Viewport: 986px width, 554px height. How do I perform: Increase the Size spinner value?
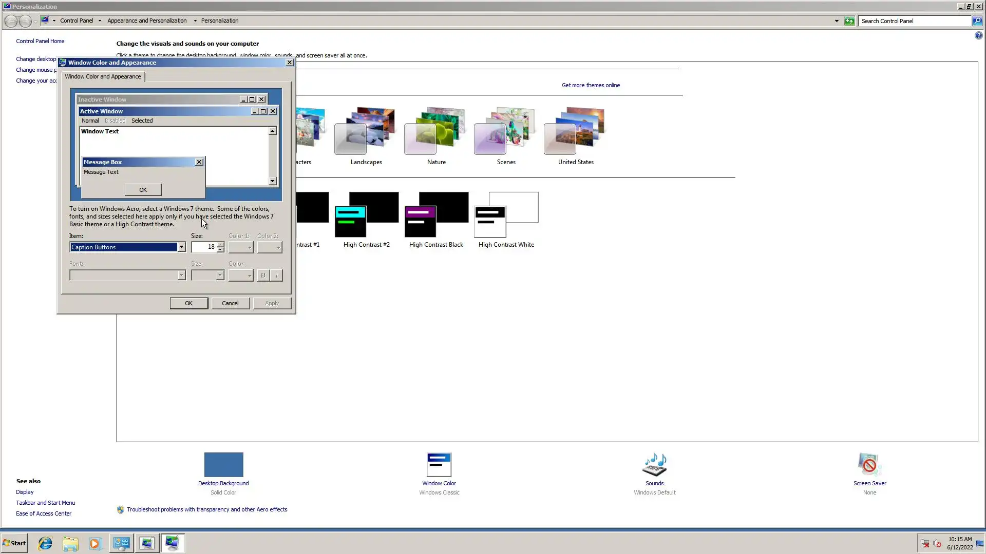[x=220, y=244]
